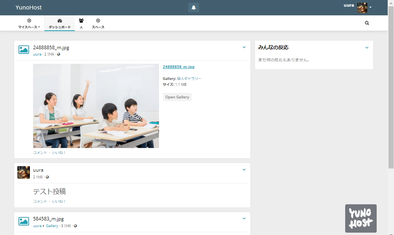Screen dimensions: 394x235
Task: Click the Open Gallery button
Action: coord(177,97)
